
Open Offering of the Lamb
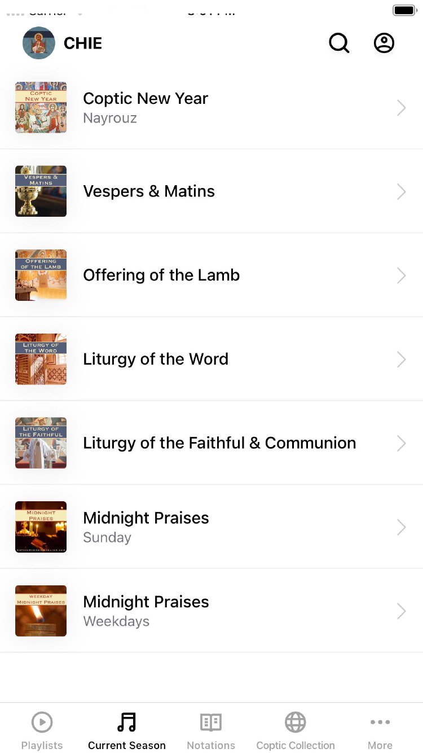click(x=161, y=275)
